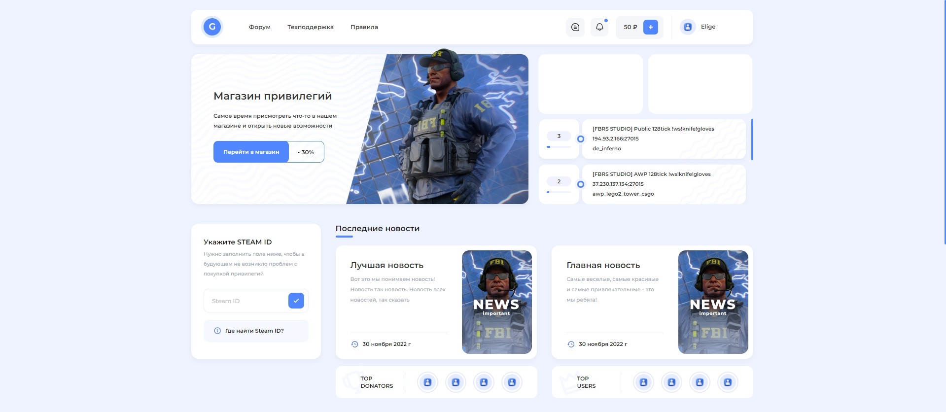
Task: Select the first top donator avatar
Action: 427,382
